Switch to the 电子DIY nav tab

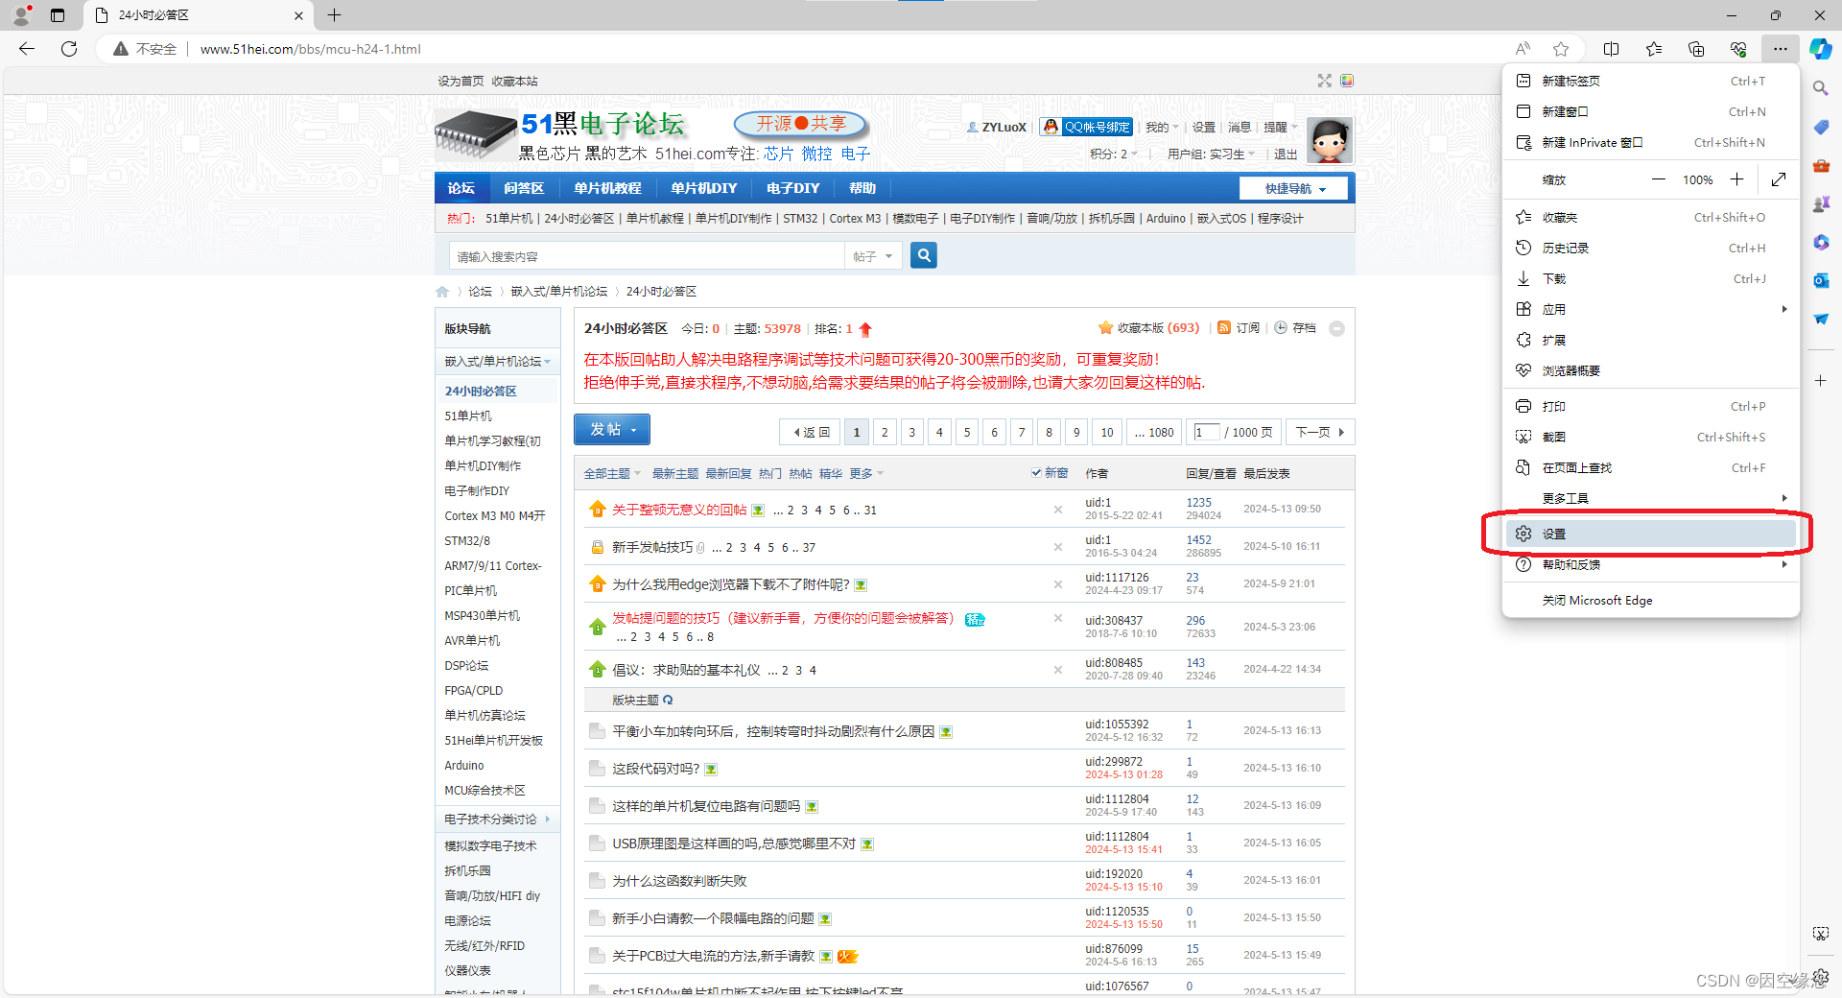792,188
